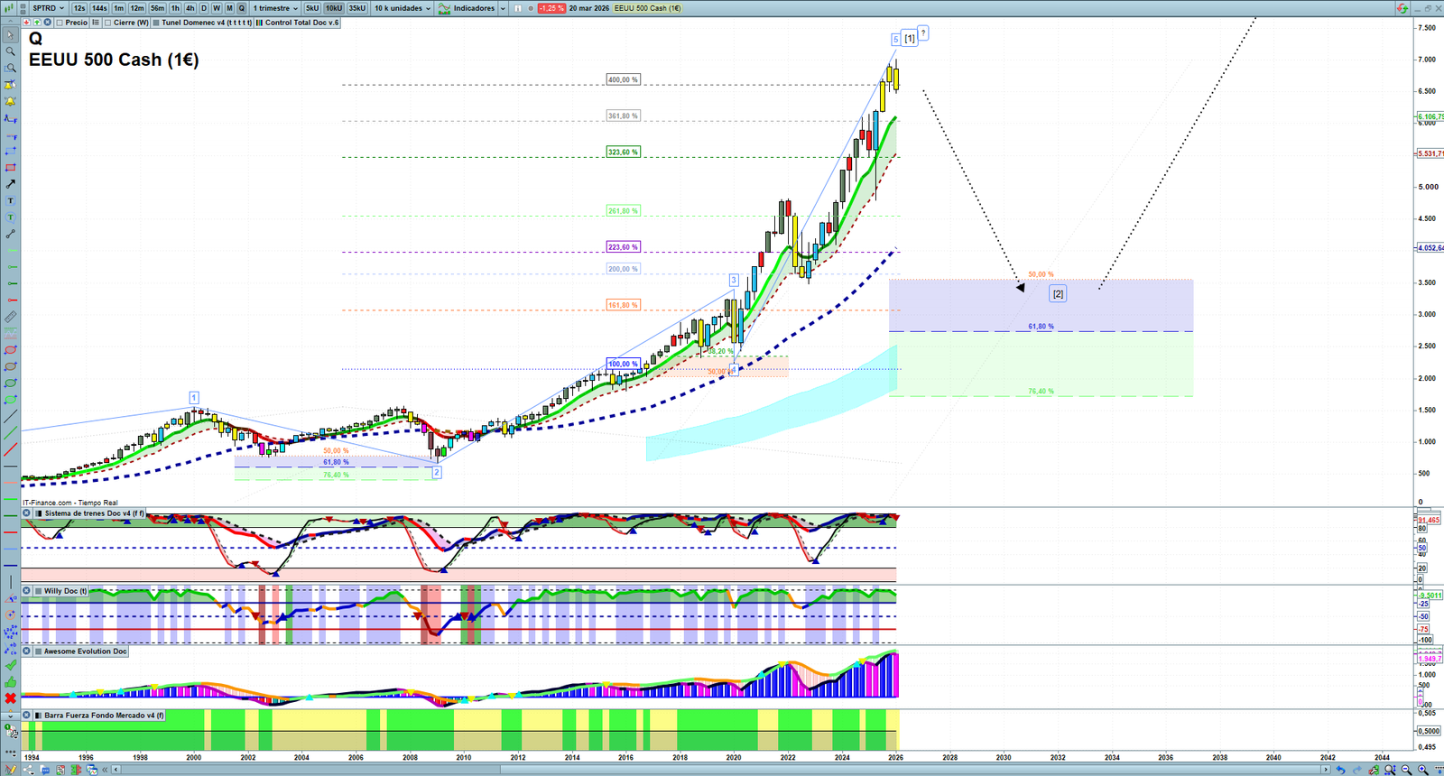Click the zoom in magnifier at bottom right
Screen dimensions: 1444x776
(x=1422, y=770)
